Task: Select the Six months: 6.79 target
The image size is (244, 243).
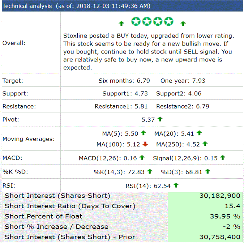Action: click(124, 81)
